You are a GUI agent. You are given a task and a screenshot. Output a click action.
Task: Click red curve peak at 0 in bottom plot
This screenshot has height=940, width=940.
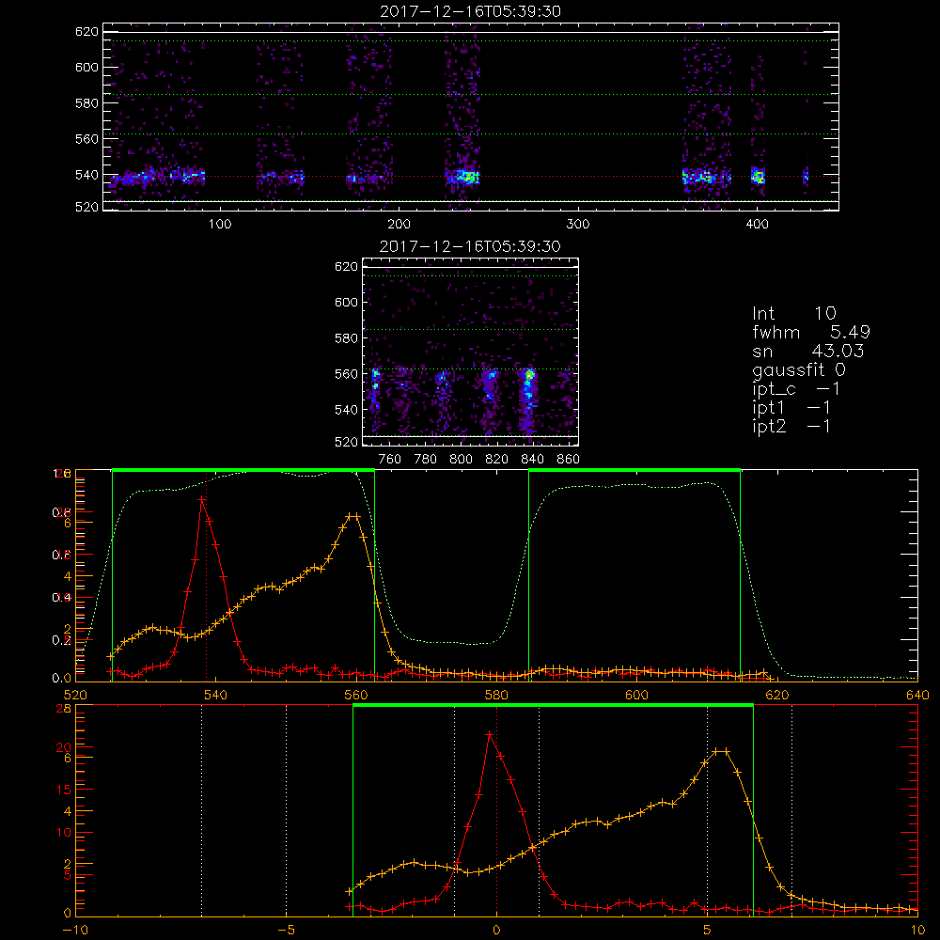(490, 734)
